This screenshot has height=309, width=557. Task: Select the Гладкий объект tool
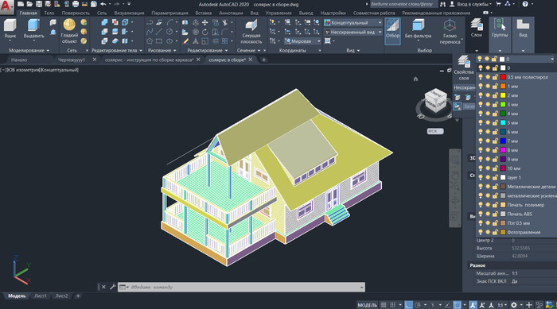pos(69,31)
